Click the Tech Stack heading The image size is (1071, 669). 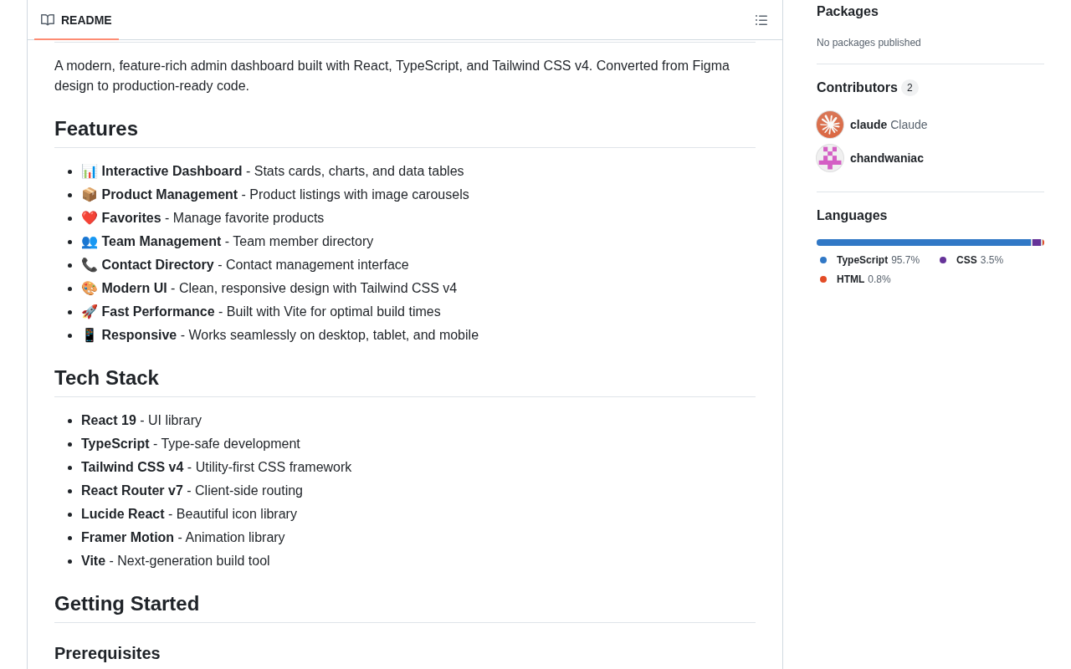[x=106, y=378]
